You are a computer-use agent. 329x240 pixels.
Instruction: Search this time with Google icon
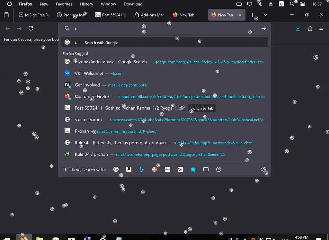tap(116, 169)
